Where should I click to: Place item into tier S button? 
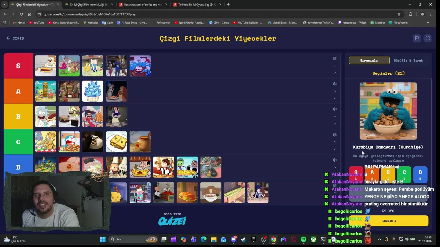click(356, 174)
